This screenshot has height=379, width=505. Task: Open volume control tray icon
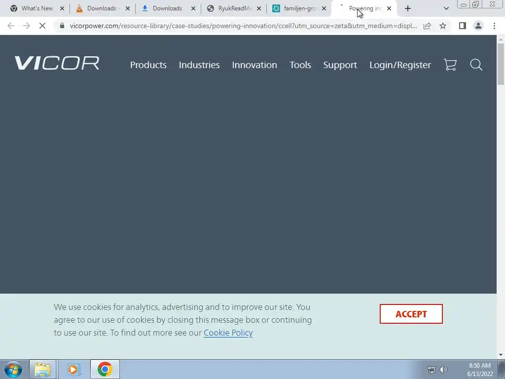[x=443, y=369]
